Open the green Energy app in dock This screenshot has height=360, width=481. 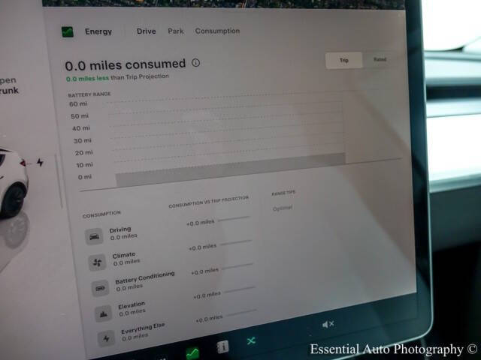click(192, 354)
